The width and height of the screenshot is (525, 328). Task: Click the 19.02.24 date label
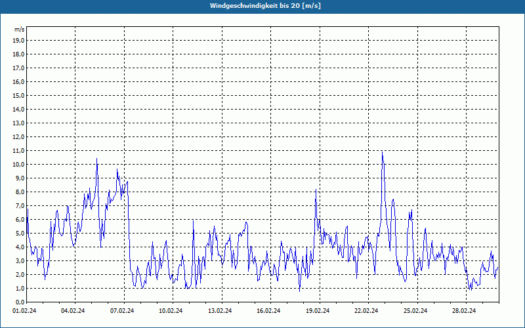(x=318, y=311)
